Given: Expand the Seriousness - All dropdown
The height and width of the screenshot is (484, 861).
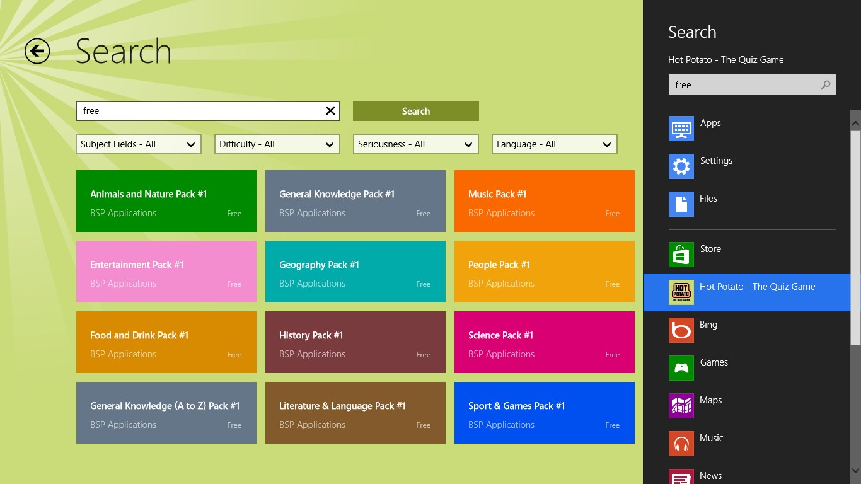Looking at the screenshot, I should pos(416,144).
